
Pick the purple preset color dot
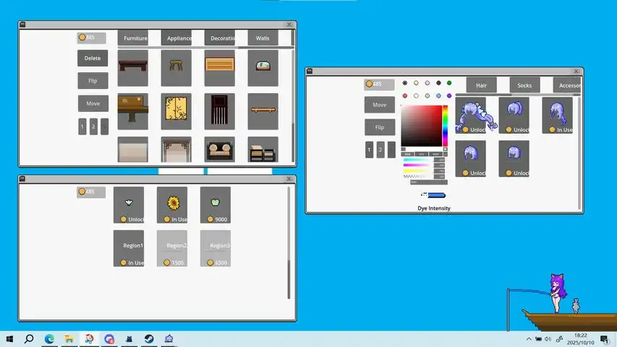pyautogui.click(x=449, y=95)
